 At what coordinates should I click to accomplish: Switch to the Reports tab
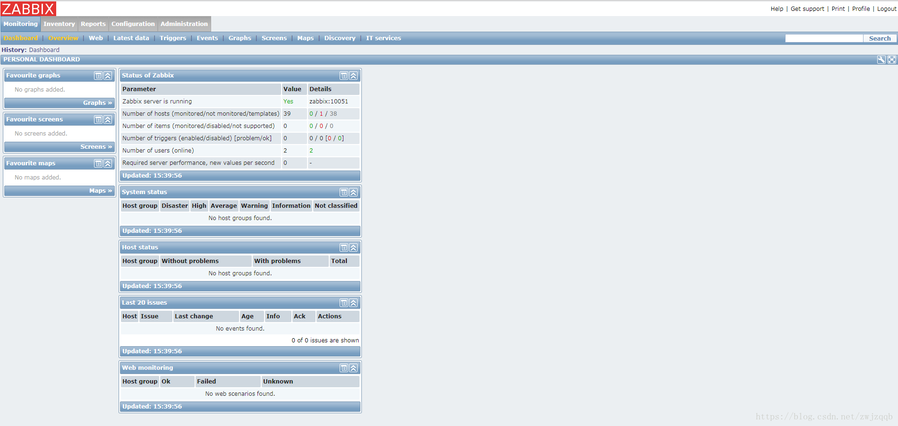click(x=93, y=24)
